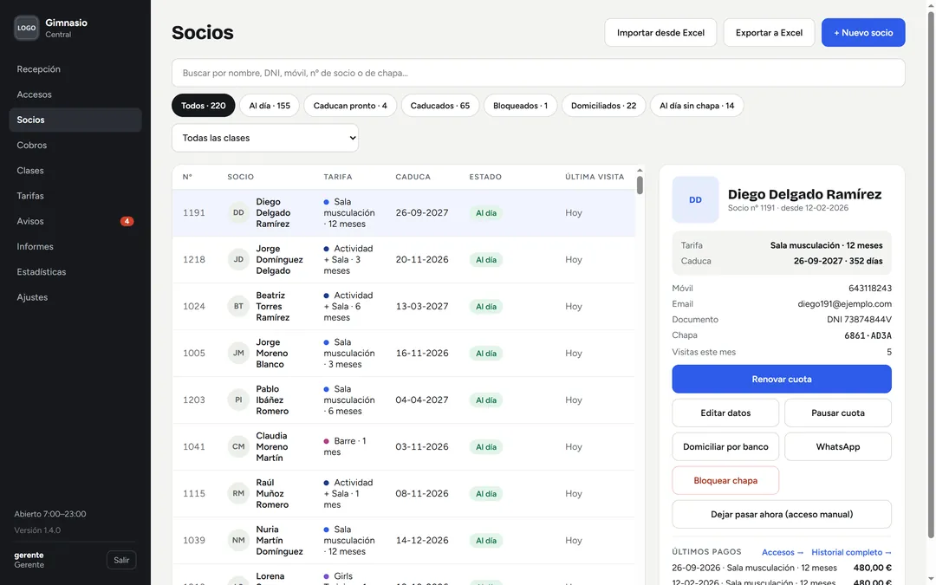Open Estadísticas in the sidebar
Screen dimensions: 936x585
pyautogui.click(x=75, y=271)
